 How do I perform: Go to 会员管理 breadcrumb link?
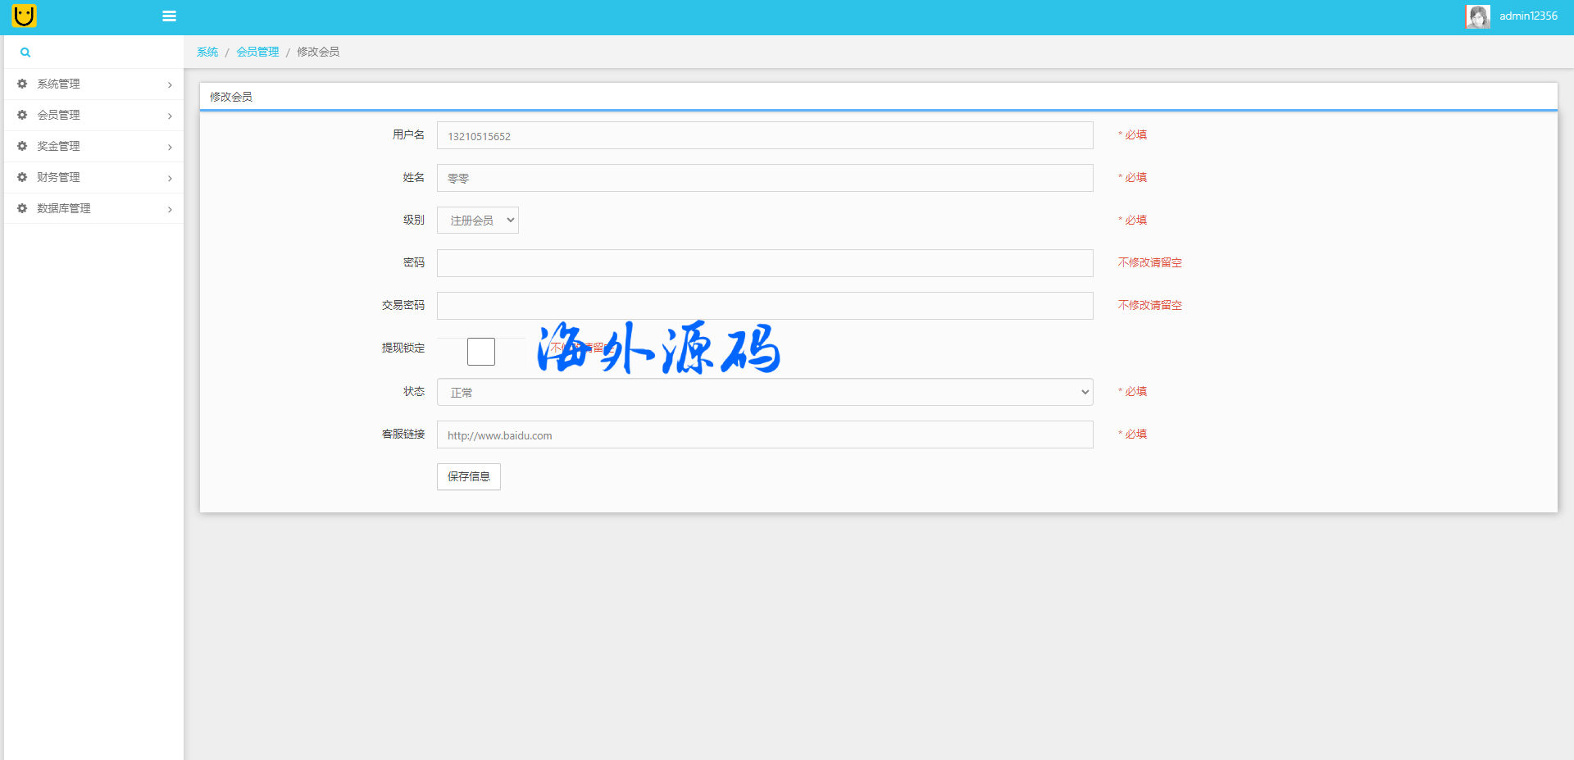(257, 52)
